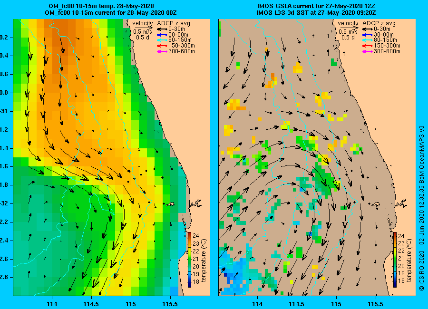Click black 0-30m arrow in left map legend
Screen dimensions: 428x309
pos(162,29)
